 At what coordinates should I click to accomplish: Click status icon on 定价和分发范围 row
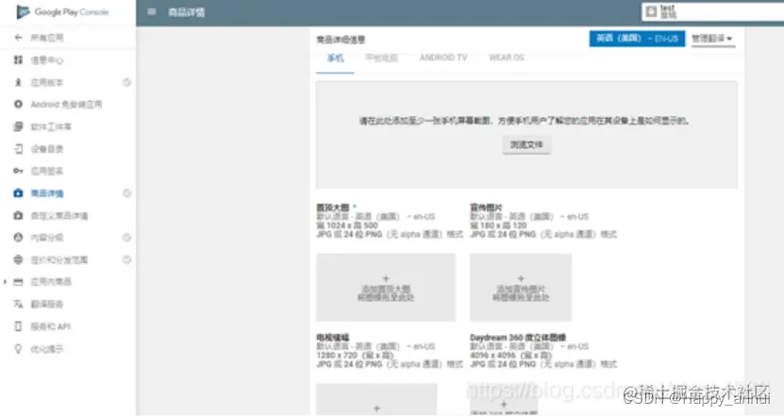click(127, 259)
